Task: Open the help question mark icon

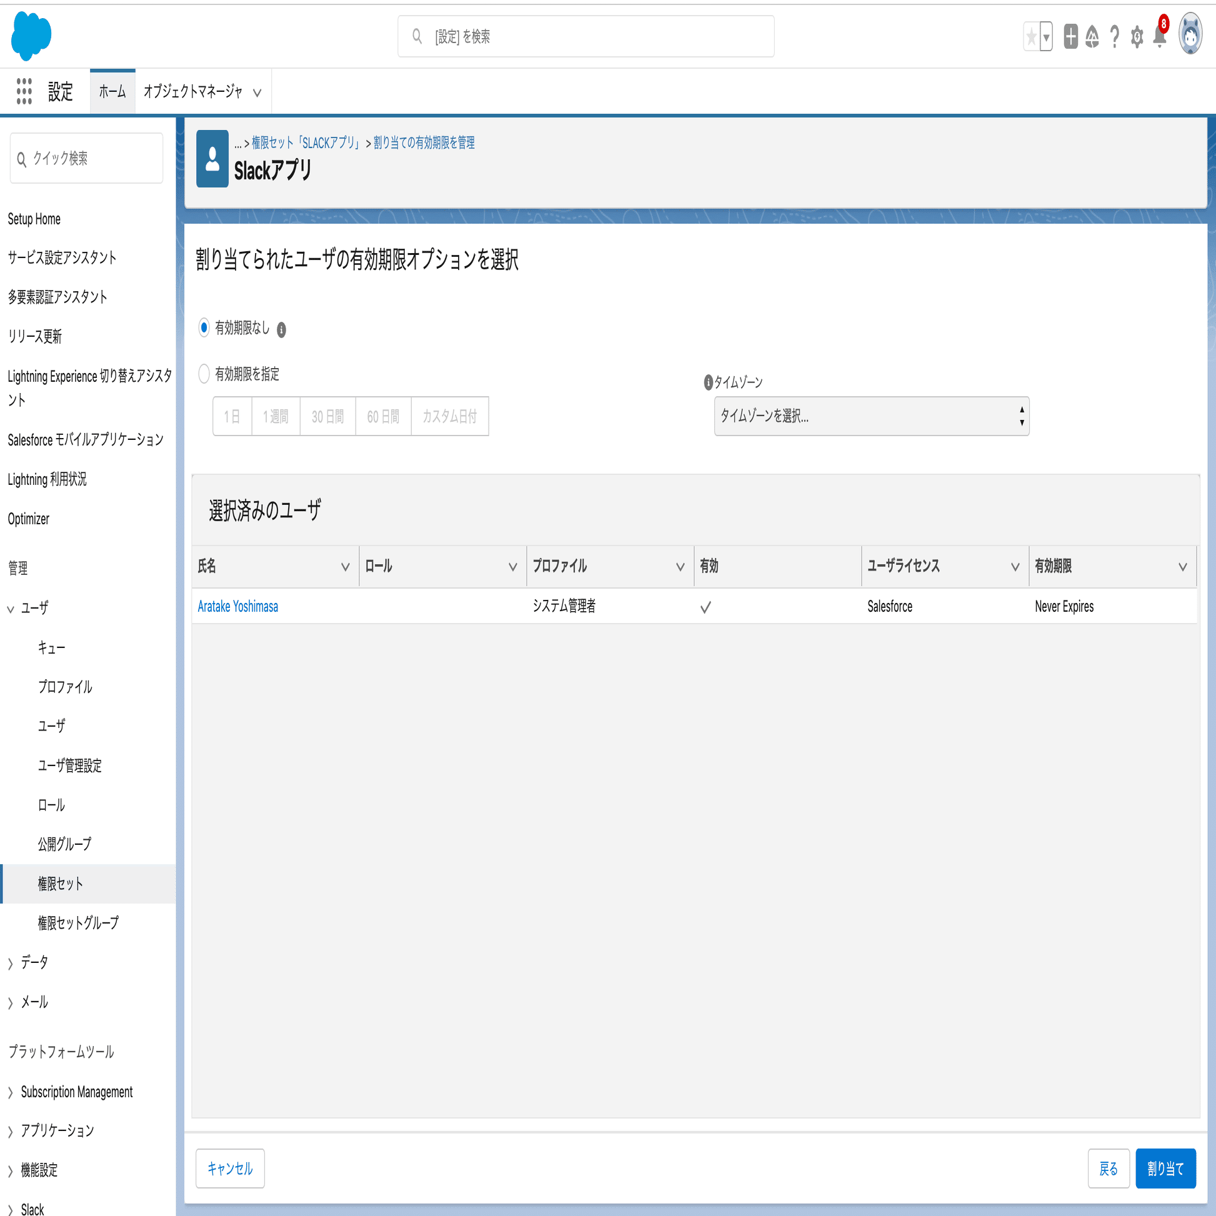Action: 1115,36
